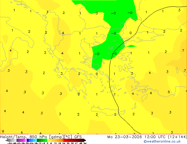Pick the dark green legend swatch
This screenshot has height=144, width=187.
coord(38,140)
